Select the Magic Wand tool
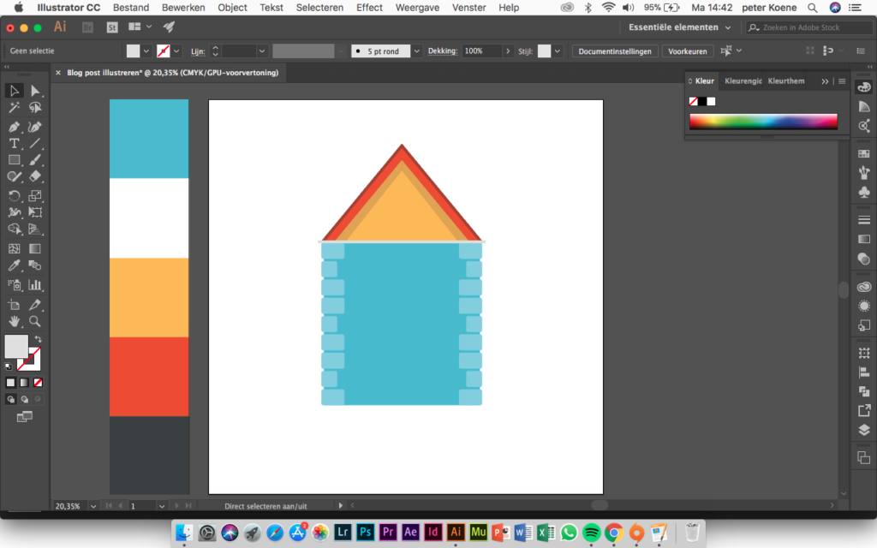Image resolution: width=877 pixels, height=548 pixels. (14, 107)
